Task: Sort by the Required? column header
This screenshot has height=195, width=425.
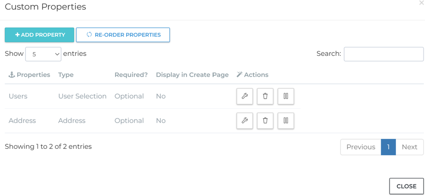Action: pos(131,75)
